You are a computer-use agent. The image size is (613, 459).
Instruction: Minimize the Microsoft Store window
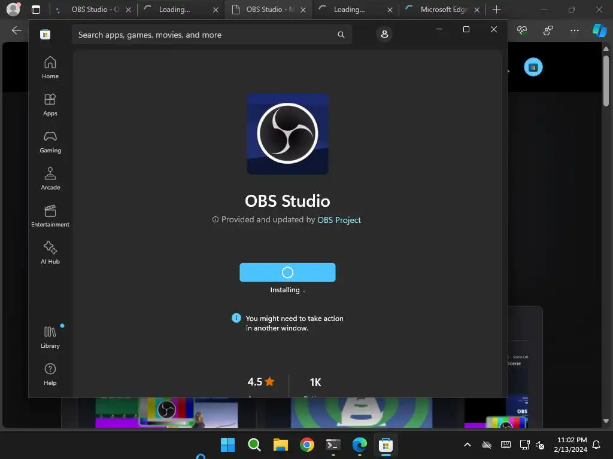point(439,30)
